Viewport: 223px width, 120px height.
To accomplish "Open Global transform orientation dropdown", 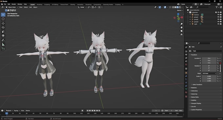I will coord(82,7).
